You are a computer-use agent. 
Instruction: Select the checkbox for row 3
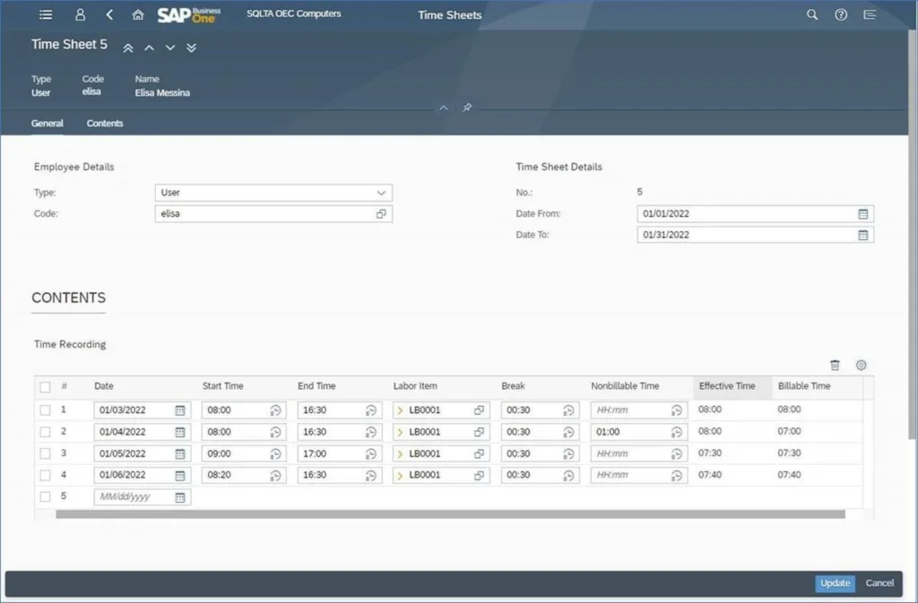coord(45,454)
